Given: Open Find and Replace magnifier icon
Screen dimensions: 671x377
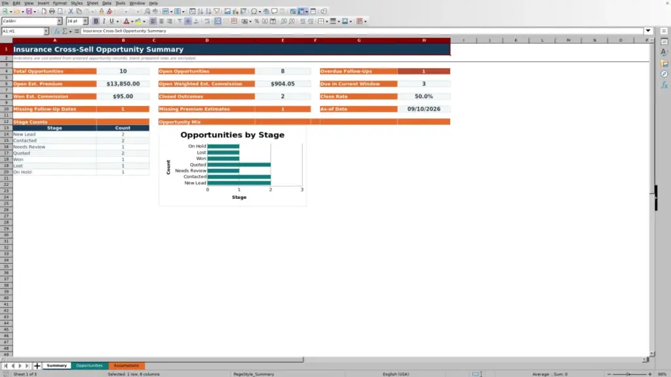Looking at the screenshot, I should (x=147, y=11).
